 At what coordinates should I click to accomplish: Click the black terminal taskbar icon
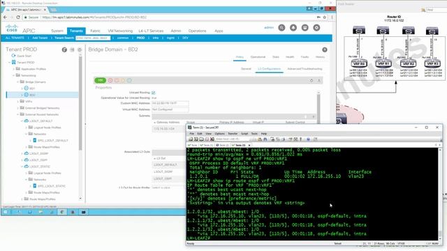click(83, 212)
